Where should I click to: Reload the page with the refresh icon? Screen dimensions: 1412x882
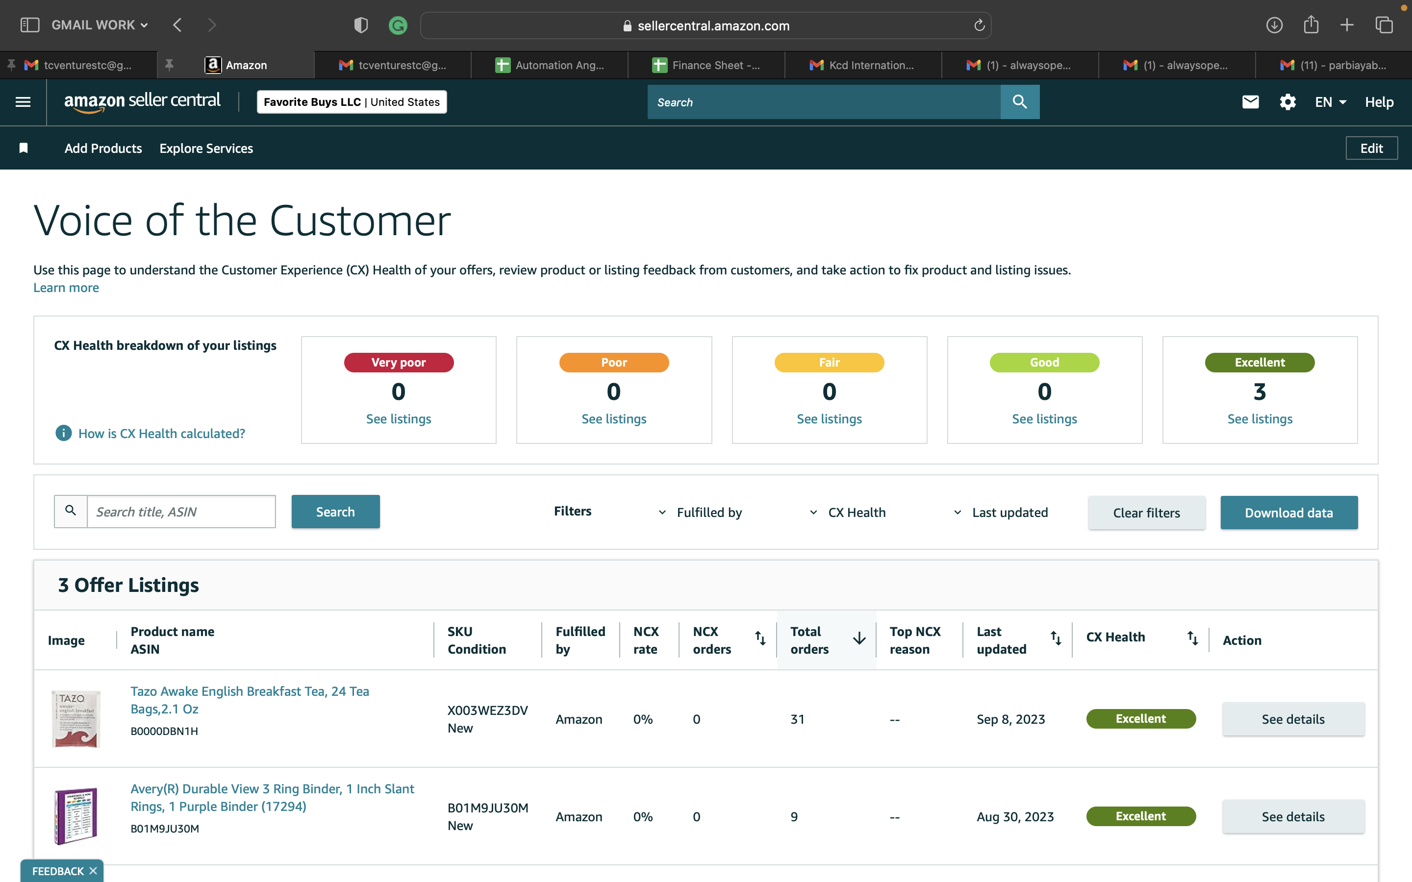[979, 25]
